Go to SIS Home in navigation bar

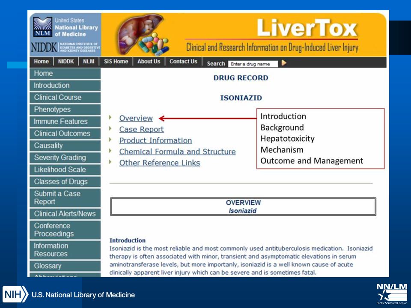(116, 62)
